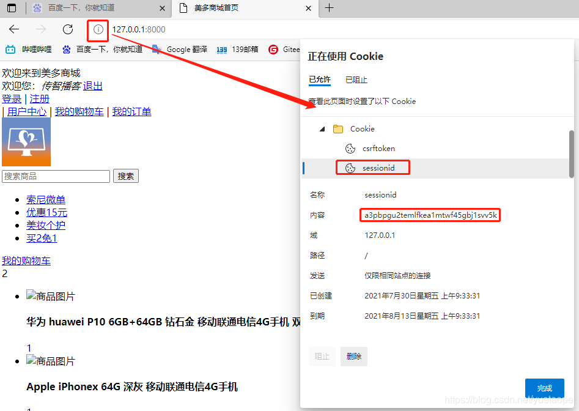Screen dimensions: 579x411
Task: Open the Gitee bookmark
Action: (x=284, y=49)
